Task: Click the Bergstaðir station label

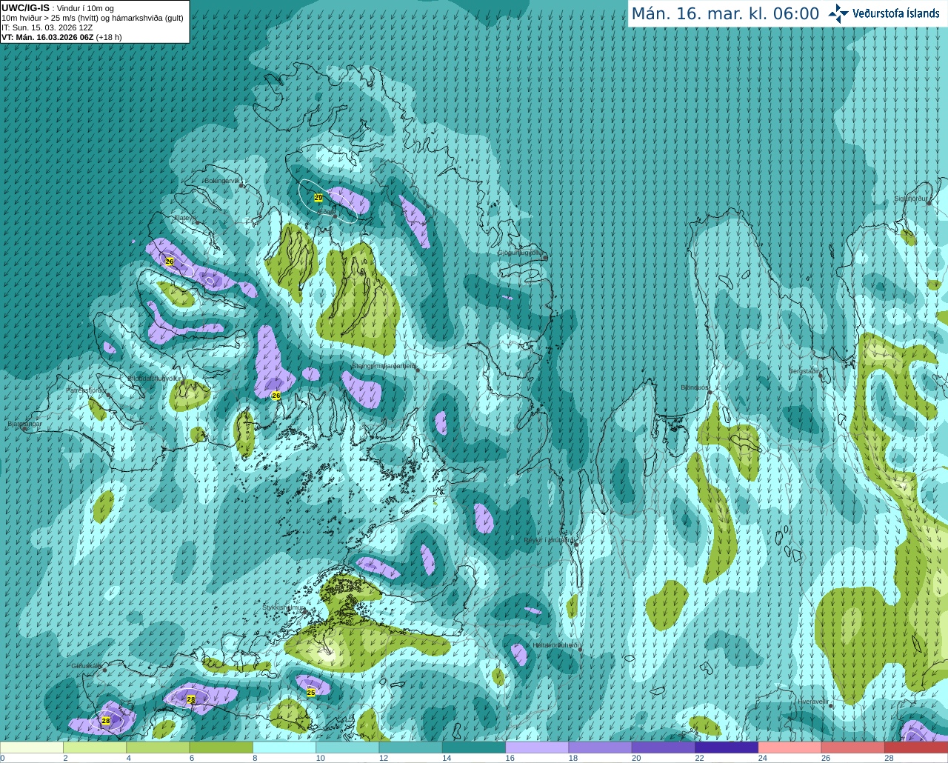Action: coord(805,371)
